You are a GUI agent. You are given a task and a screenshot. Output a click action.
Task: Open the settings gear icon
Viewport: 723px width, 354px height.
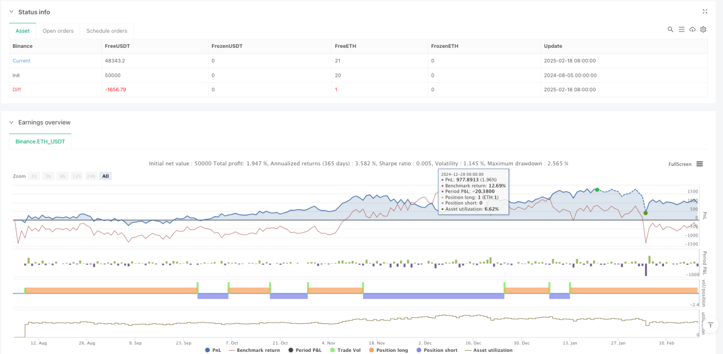pyautogui.click(x=703, y=29)
